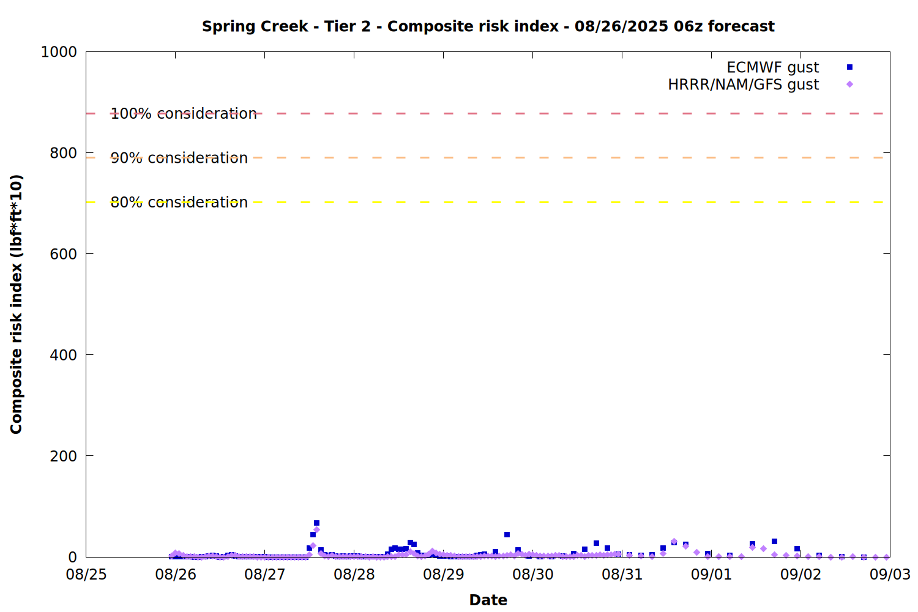This screenshot has width=918, height=612.
Task: Click the ECMWF point near 45 late on 08/29
Action: (507, 534)
